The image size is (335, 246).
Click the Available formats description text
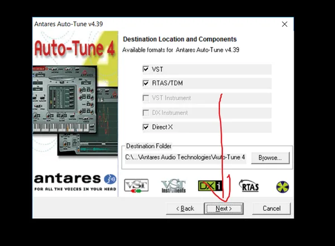pos(181,50)
